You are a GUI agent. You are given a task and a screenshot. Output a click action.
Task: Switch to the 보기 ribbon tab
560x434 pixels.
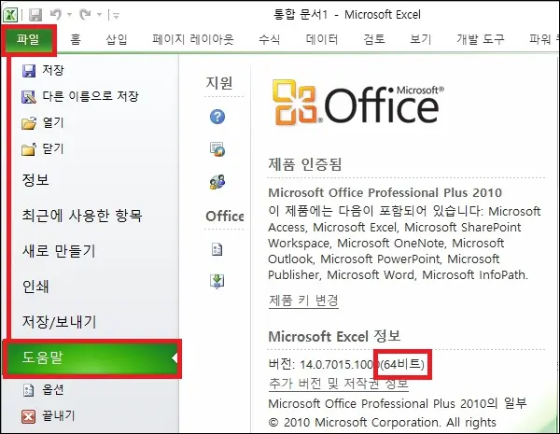(420, 39)
